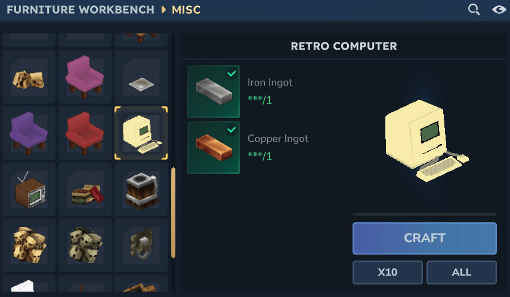This screenshot has width=510, height=297.
Task: Choose the retro computer recipe tile
Action: (141, 133)
